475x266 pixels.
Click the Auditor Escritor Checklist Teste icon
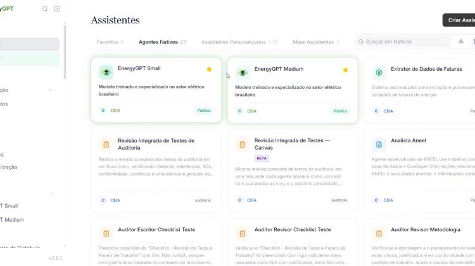[x=106, y=233]
